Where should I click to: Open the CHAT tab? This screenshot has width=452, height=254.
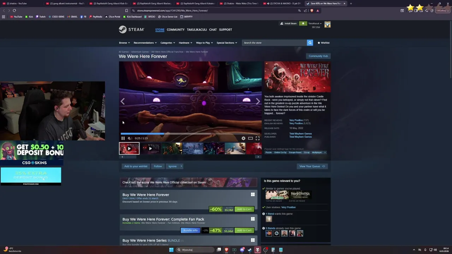click(x=213, y=30)
